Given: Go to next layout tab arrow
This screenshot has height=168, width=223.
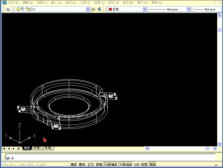Looking at the screenshot, I should (x=14, y=148).
